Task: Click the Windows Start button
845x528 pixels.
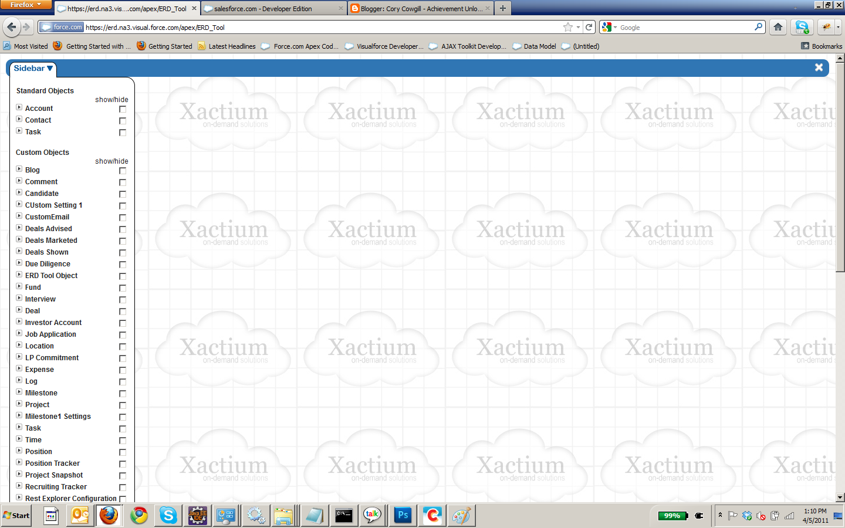Action: tap(16, 516)
